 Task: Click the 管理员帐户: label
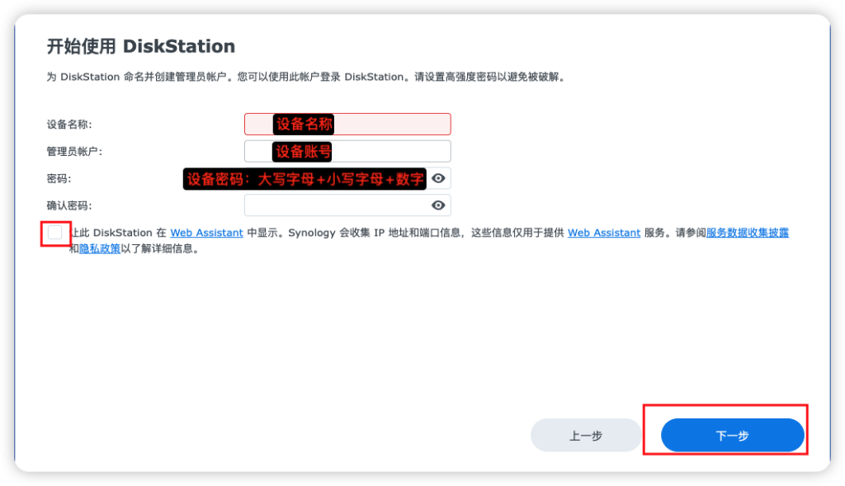(74, 151)
